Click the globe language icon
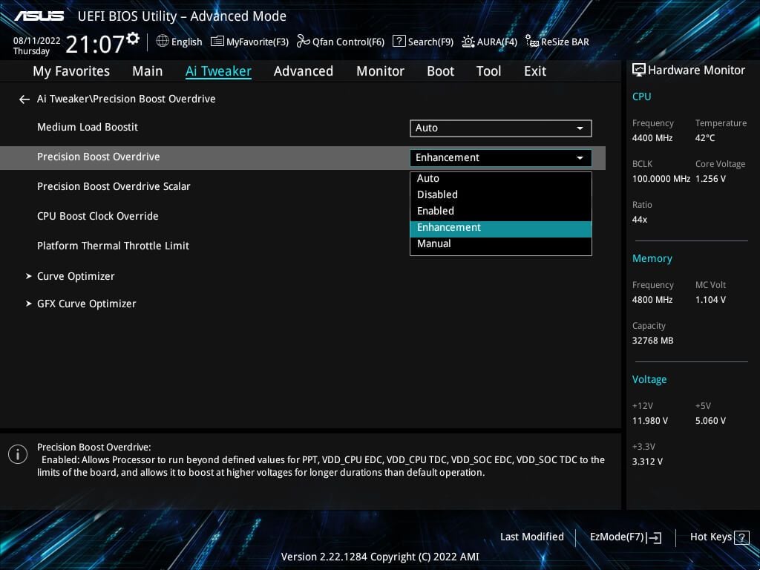This screenshot has width=760, height=570. point(163,42)
